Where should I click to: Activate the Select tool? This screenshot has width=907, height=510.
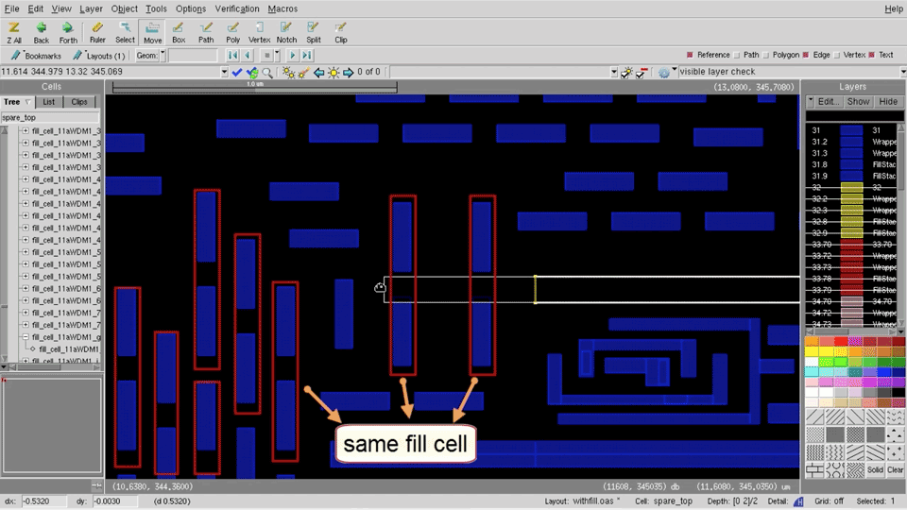point(125,33)
